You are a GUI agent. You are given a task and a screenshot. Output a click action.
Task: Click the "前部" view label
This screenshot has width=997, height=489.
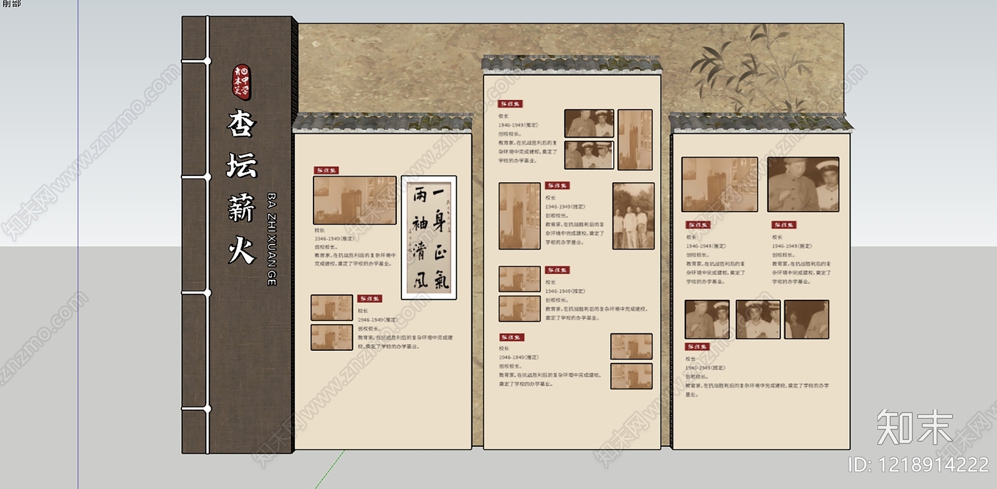[x=11, y=4]
